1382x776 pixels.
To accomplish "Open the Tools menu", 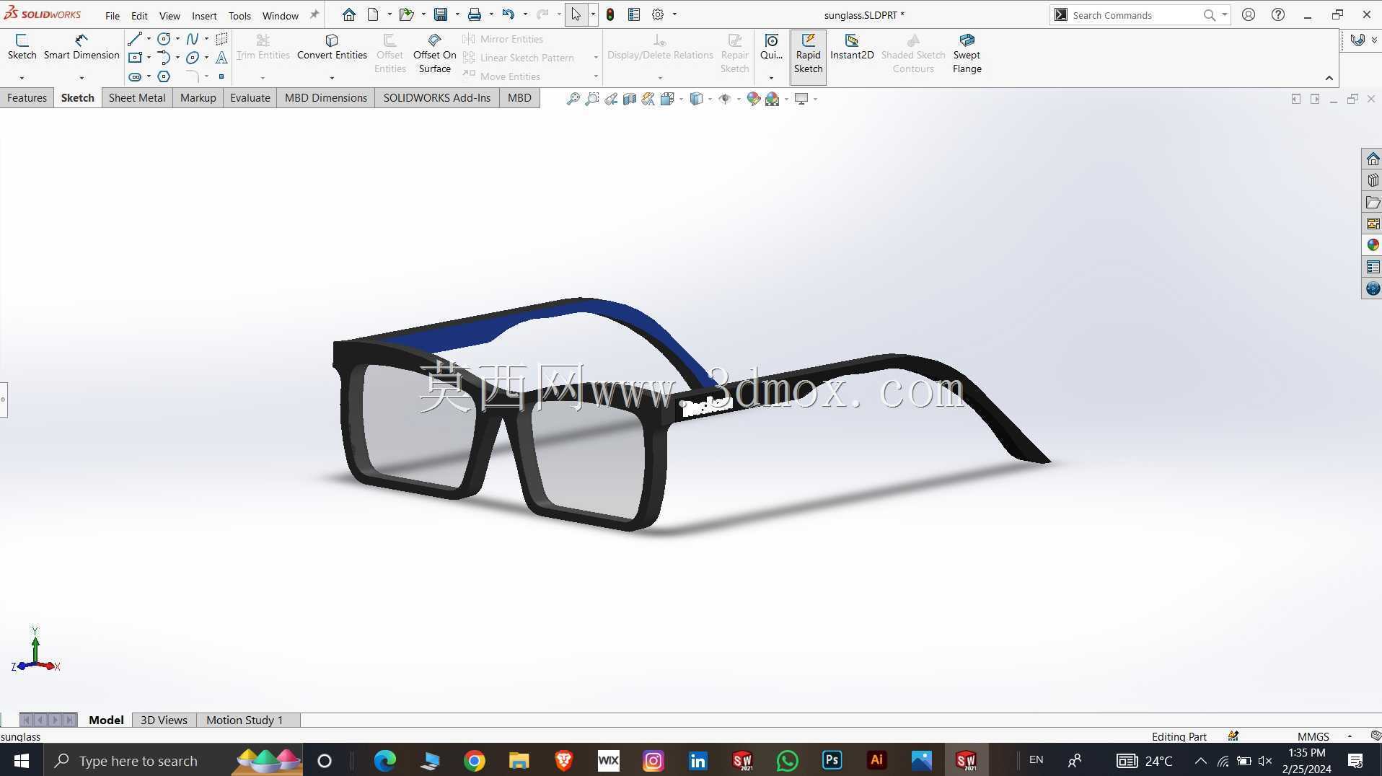I will (x=239, y=15).
